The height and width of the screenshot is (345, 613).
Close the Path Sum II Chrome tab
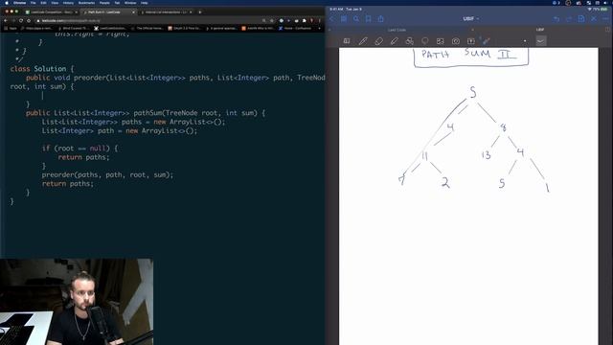tap(133, 12)
